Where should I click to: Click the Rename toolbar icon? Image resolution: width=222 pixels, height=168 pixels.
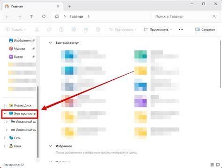coord(74,29)
